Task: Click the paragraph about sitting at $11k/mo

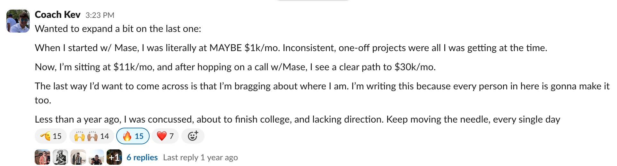Action: [235, 67]
